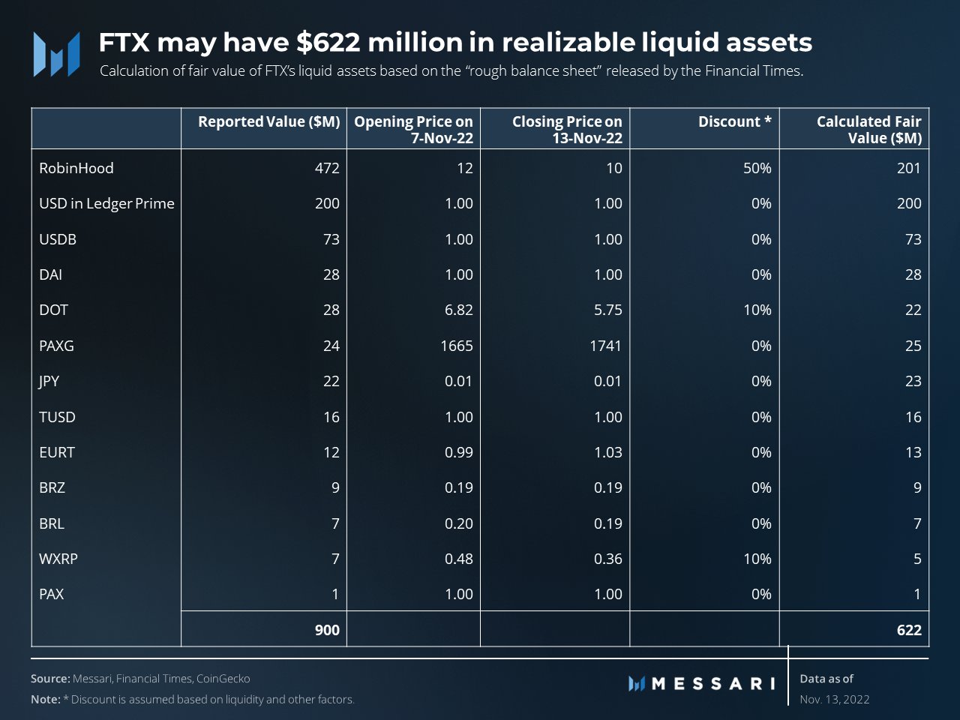Select the DAI row label
The image size is (960, 720).
(x=50, y=274)
